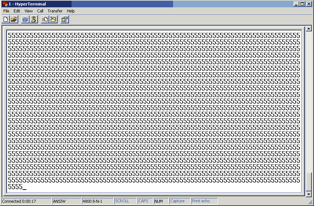Screen dimensions: 314x206
Task: Click the Send file toolbar icon
Action: point(45,19)
